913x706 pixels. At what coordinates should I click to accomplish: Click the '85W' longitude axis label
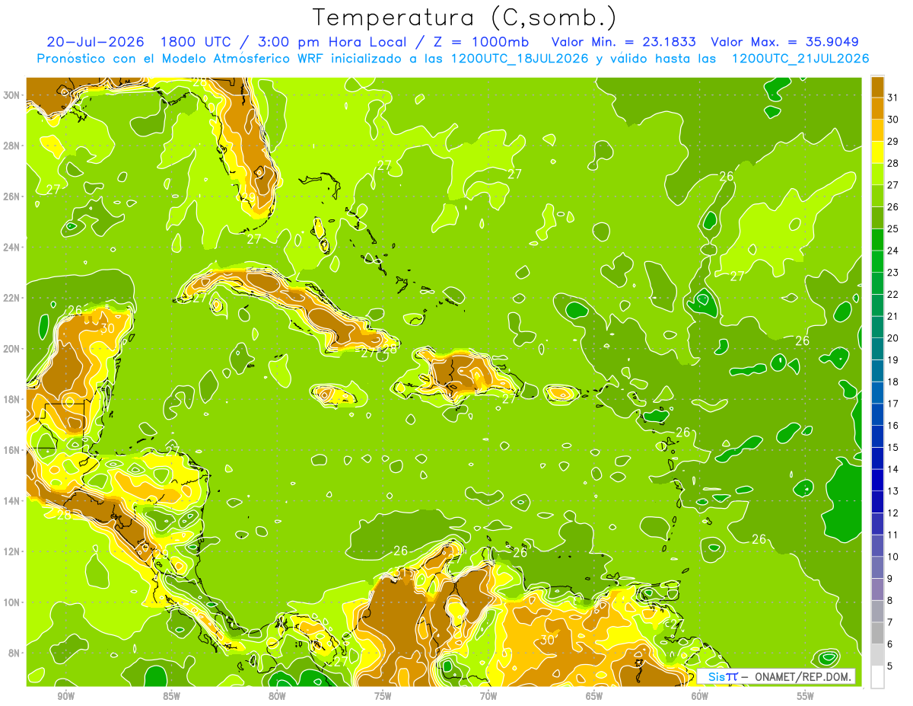pyautogui.click(x=171, y=696)
